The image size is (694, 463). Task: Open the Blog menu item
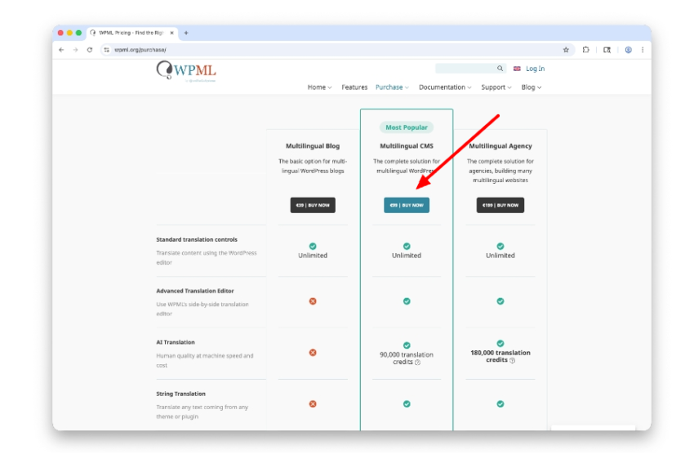tap(531, 87)
